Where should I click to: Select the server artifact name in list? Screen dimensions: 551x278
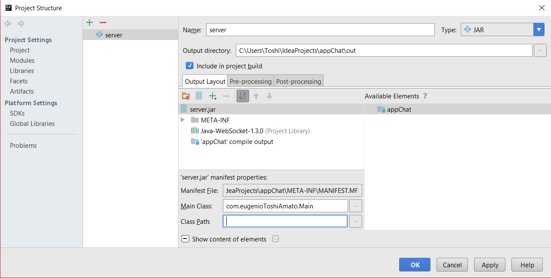[114, 35]
